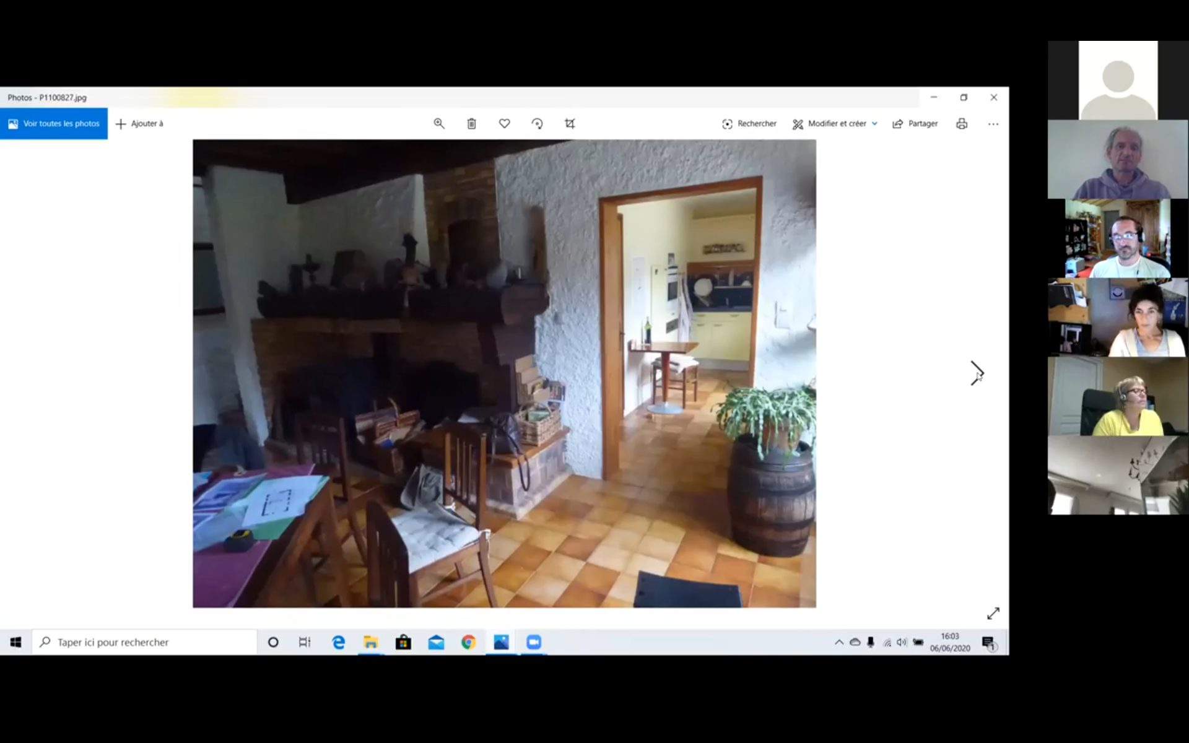Open the three-dots more menu

click(993, 124)
